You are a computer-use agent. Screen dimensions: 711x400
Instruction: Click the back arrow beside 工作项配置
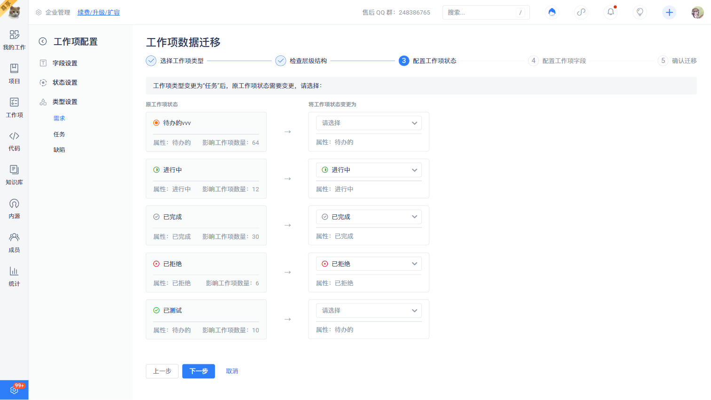(43, 41)
